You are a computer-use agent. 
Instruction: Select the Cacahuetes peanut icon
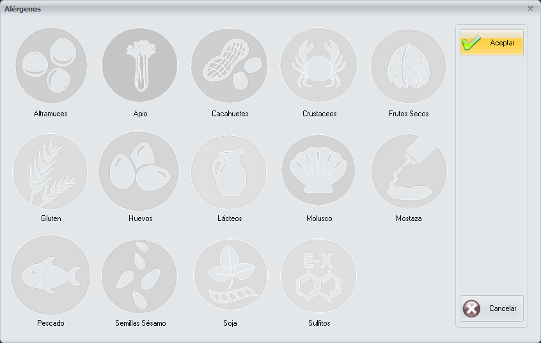coord(230,66)
